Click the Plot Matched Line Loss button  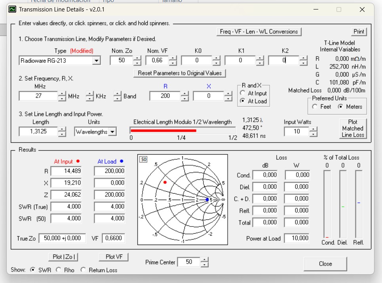click(352, 128)
